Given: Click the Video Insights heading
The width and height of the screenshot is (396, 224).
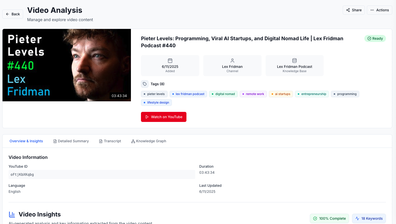Looking at the screenshot, I should point(40,214).
